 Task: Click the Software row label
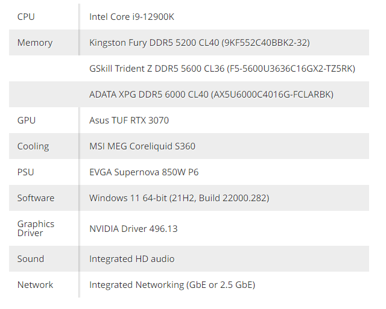tap(36, 198)
